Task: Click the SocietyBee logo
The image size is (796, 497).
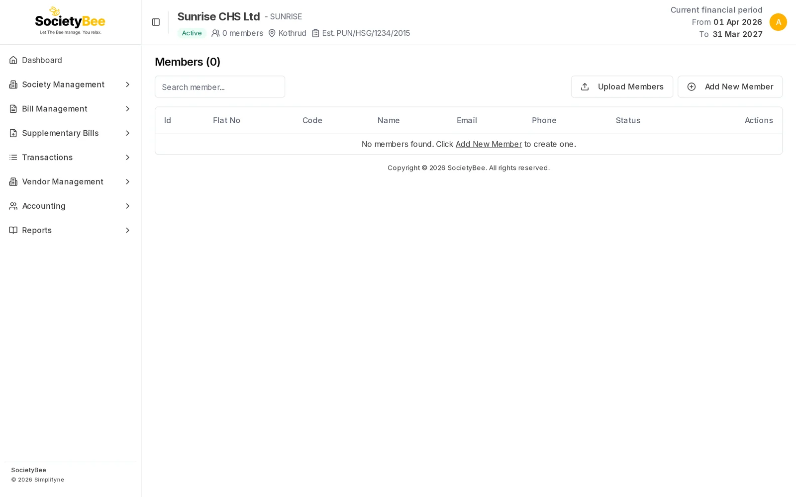Action: point(70,21)
